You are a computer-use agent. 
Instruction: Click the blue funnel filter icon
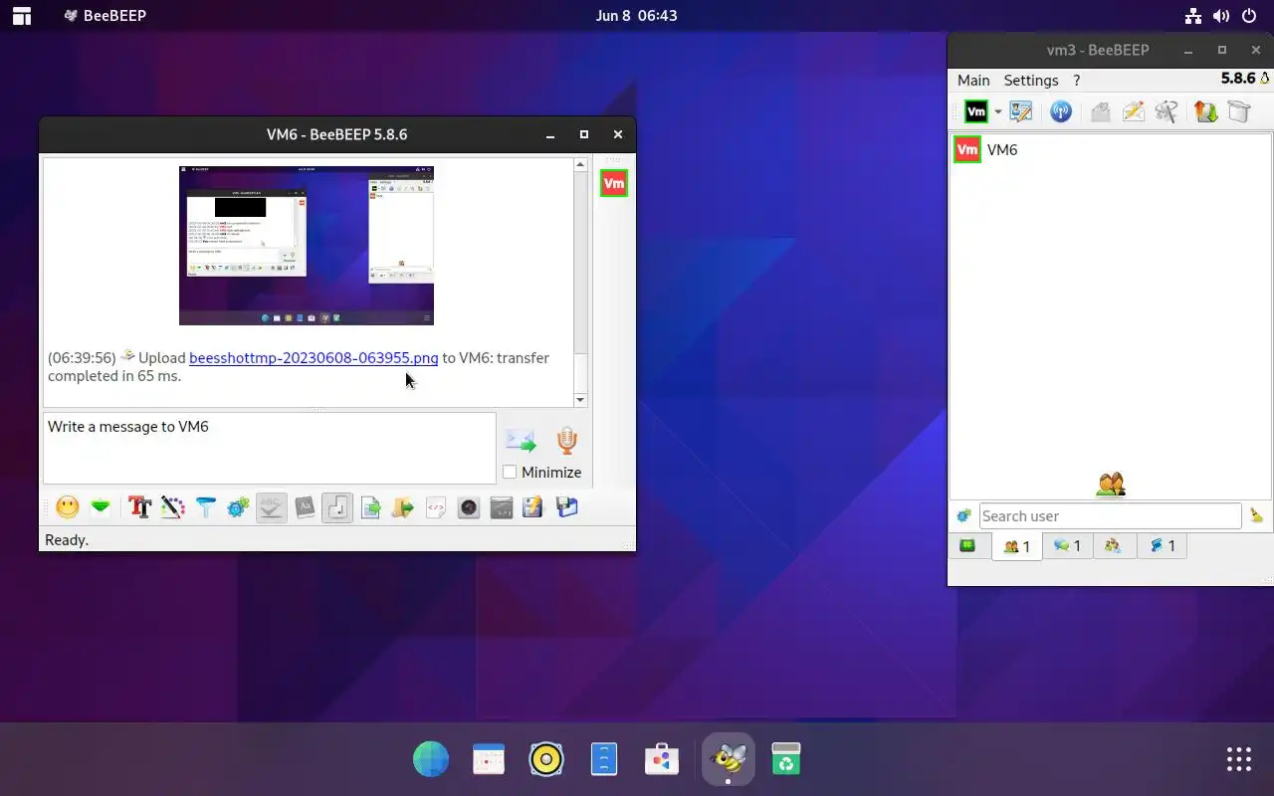pyautogui.click(x=205, y=507)
